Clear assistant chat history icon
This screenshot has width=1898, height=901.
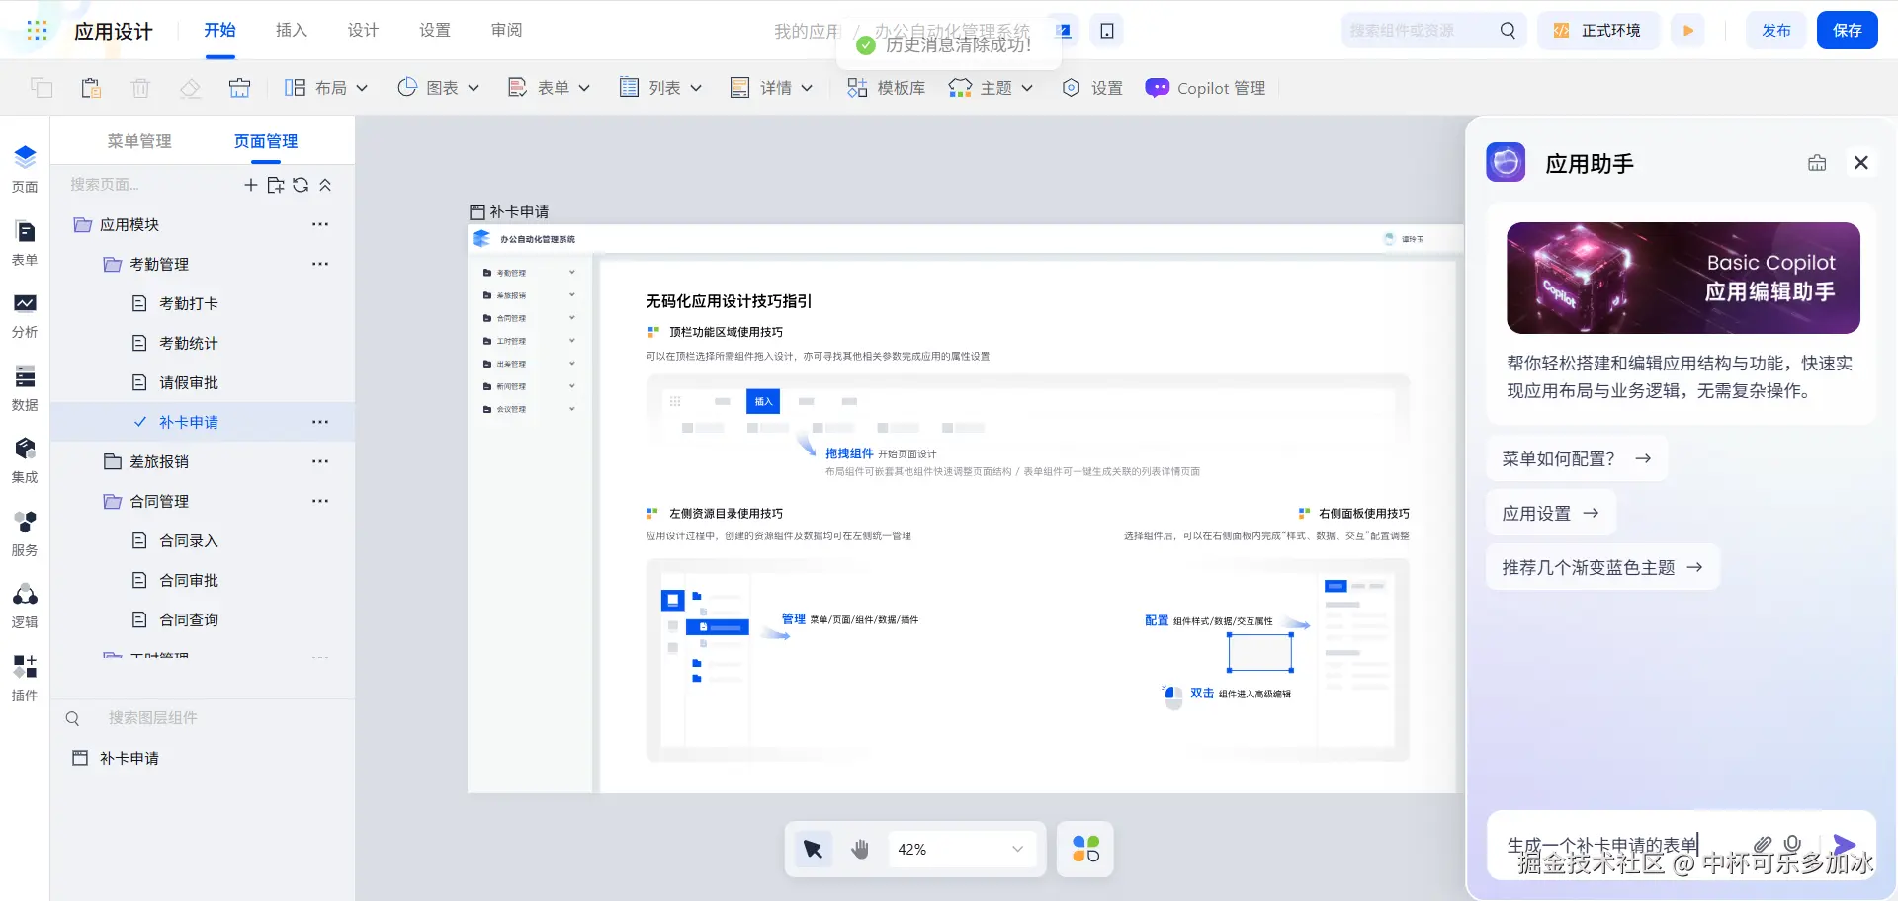point(1817,163)
